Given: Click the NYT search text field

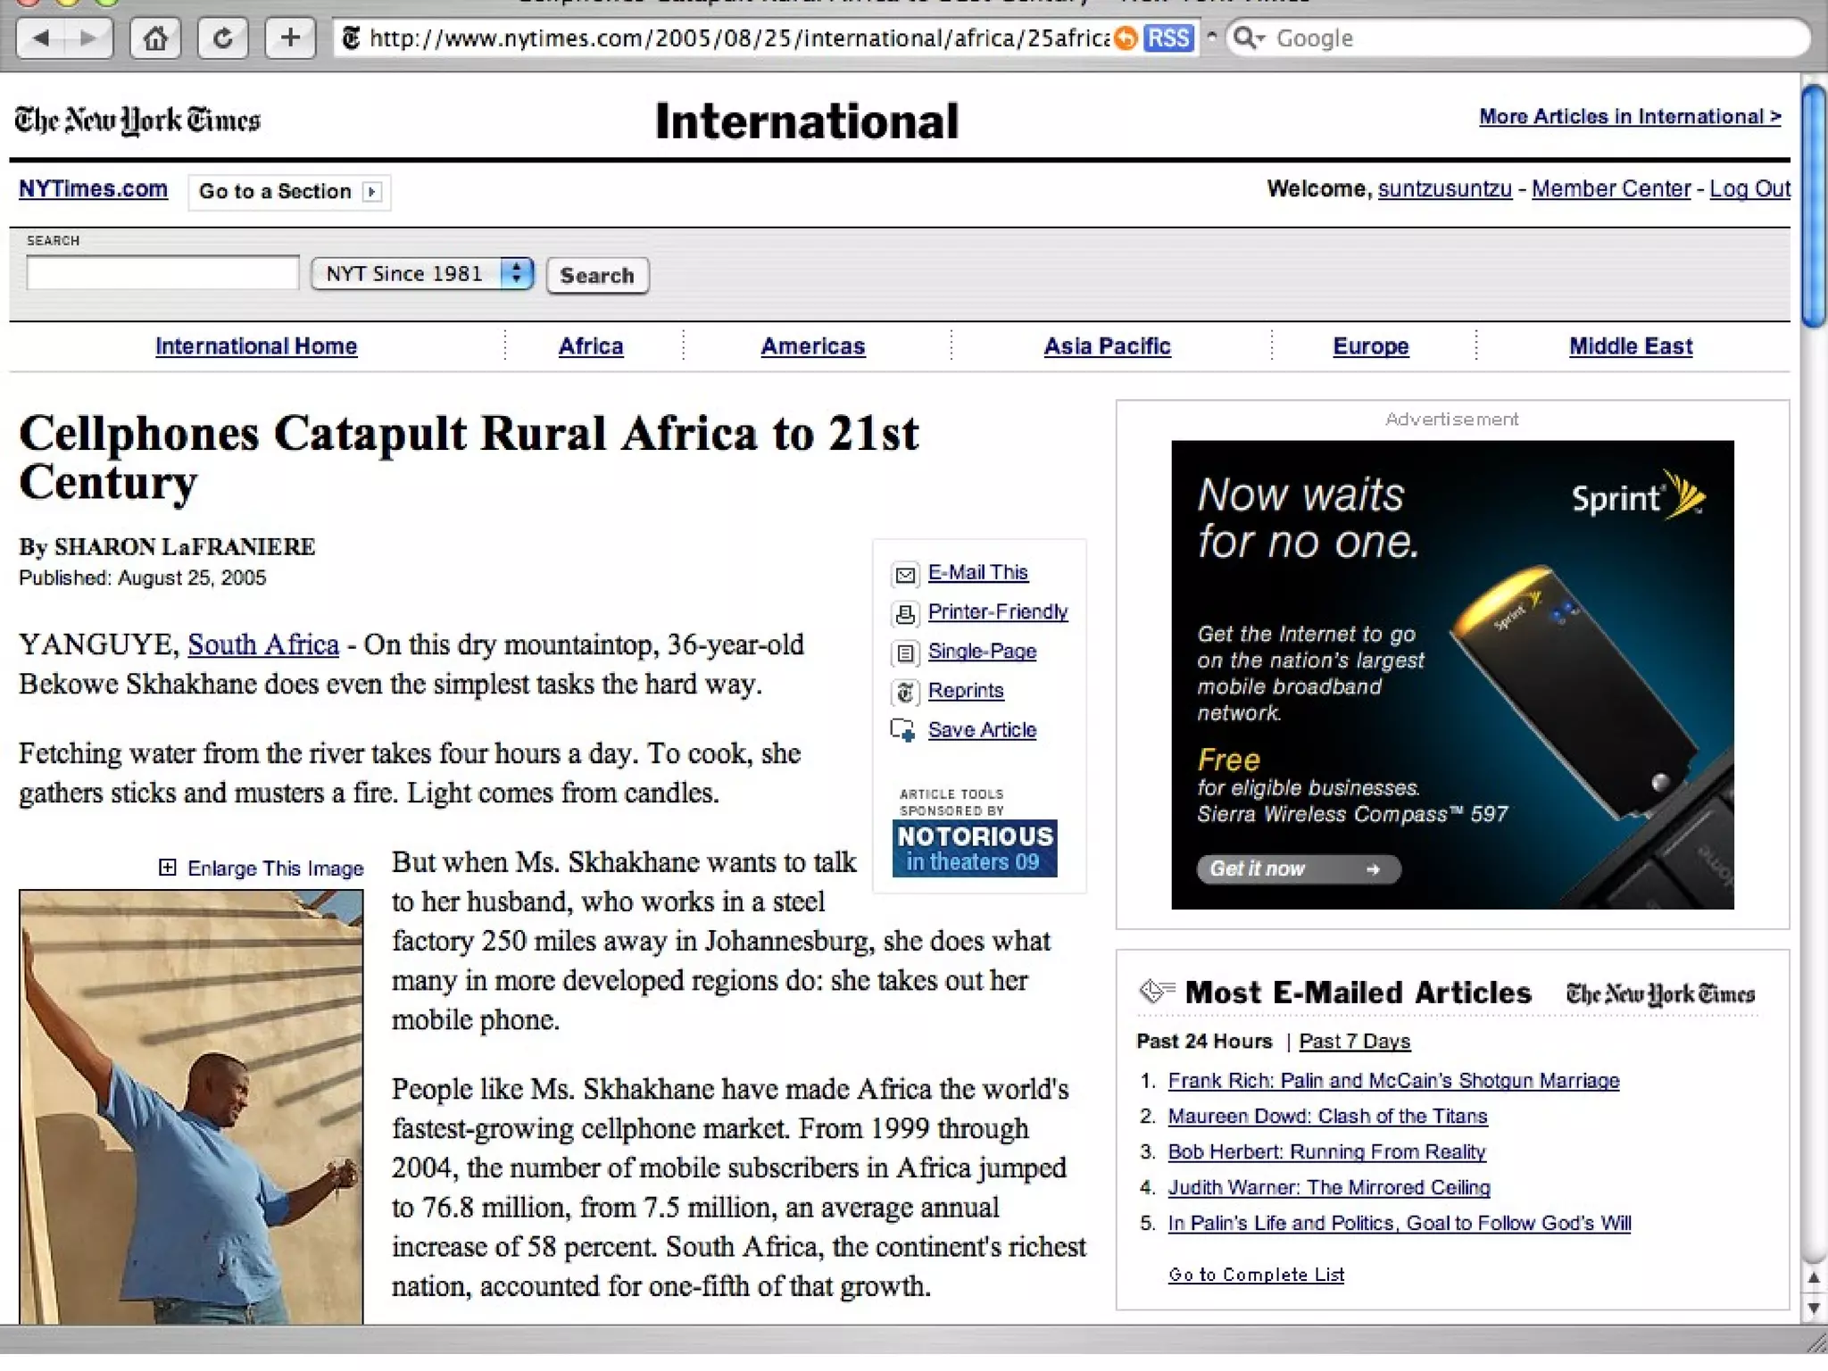Looking at the screenshot, I should pyautogui.click(x=162, y=273).
